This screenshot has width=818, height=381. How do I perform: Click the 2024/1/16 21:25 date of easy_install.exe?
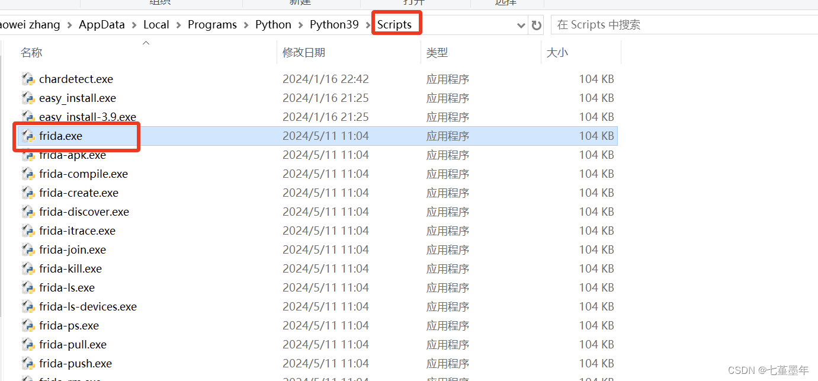[326, 98]
